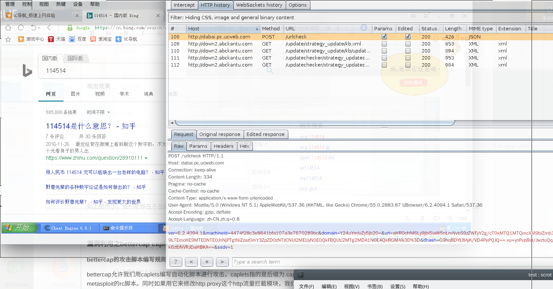Expand zhihu URL green dropdown arrow
553x289 pixels.
pyautogui.click(x=146, y=158)
